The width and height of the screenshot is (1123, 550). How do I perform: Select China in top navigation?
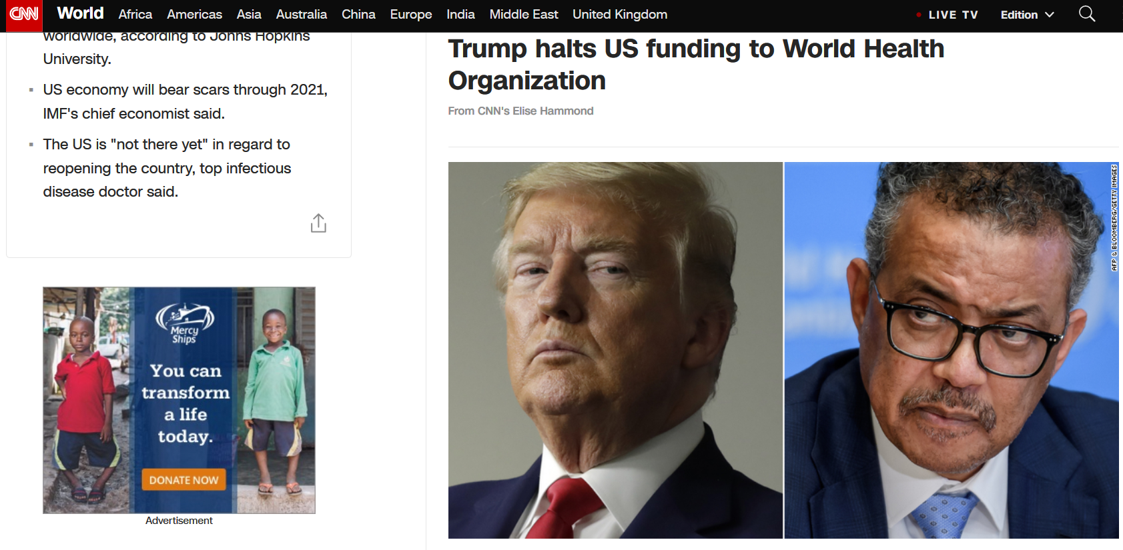[358, 14]
